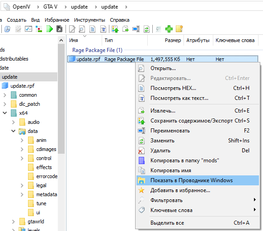Viewport: 263px width, 231px height.
Task: Click the New folder toolbar icon
Action: (179, 28)
